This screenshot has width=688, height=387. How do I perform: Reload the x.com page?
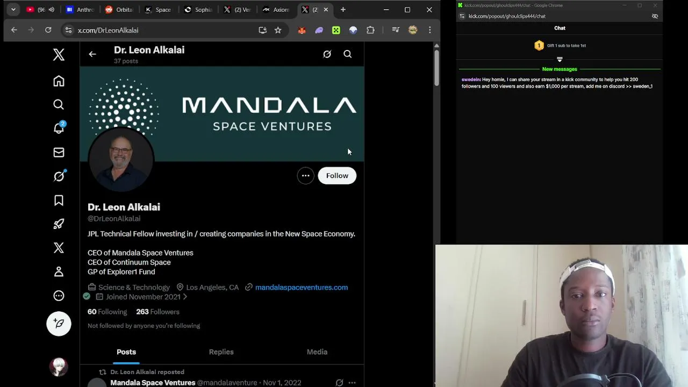[x=48, y=30]
